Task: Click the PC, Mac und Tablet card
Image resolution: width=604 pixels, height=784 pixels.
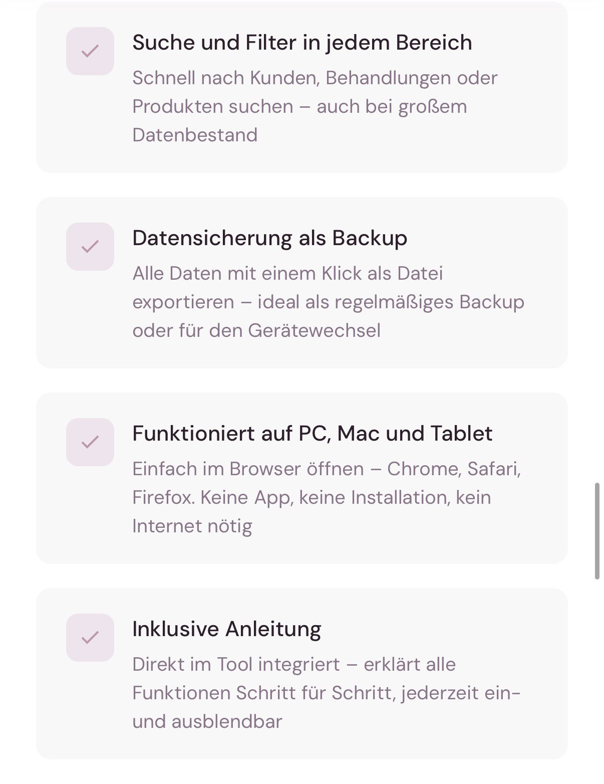Action: coord(302,478)
